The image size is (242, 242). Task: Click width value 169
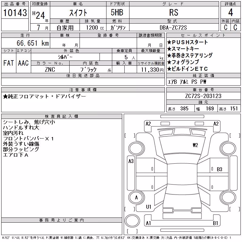click(210, 109)
